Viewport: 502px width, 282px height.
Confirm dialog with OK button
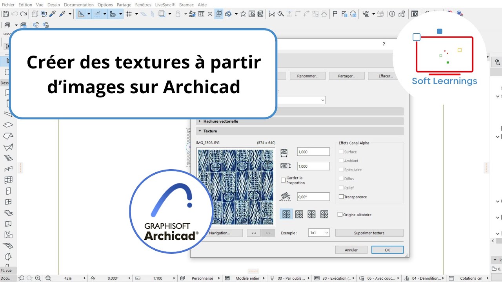pyautogui.click(x=387, y=250)
